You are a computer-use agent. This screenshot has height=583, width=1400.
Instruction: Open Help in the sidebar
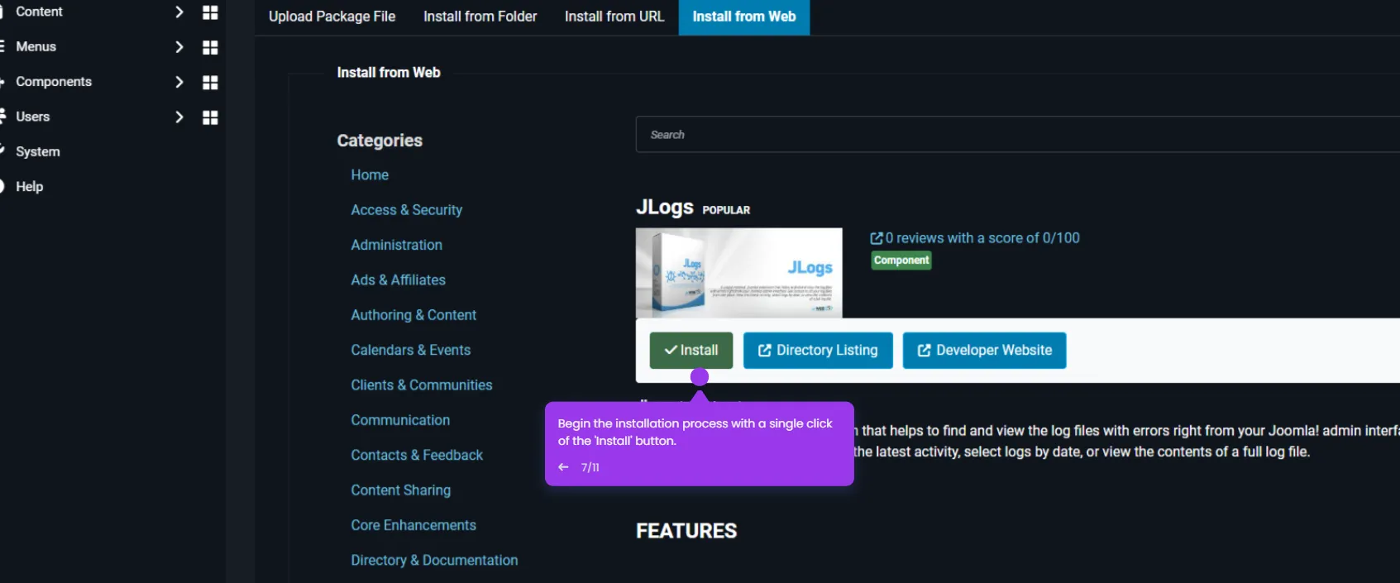[x=30, y=186]
